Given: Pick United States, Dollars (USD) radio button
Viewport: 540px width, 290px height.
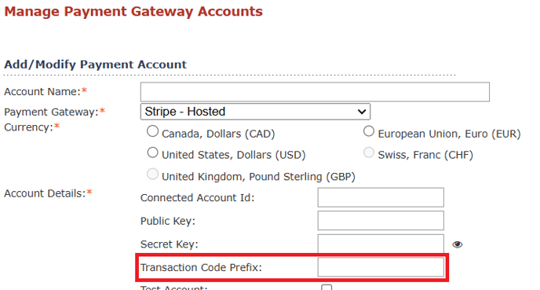Looking at the screenshot, I should [x=152, y=152].
